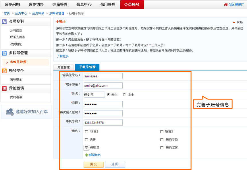Click the 多帐号管理 document icon in sidebar
247x170 pixels.
tap(4, 53)
